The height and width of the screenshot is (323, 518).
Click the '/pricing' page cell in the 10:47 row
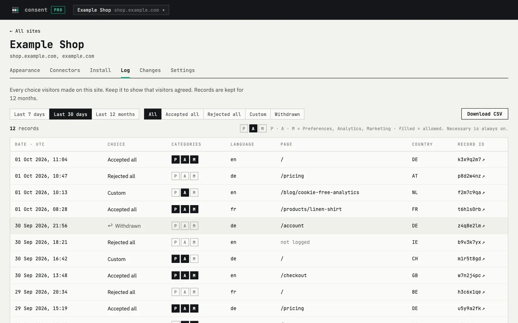click(x=292, y=176)
